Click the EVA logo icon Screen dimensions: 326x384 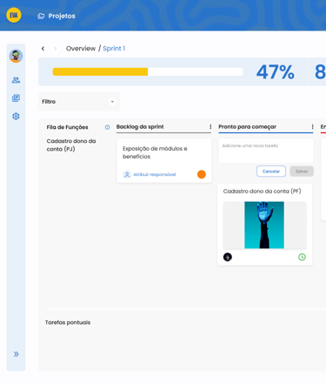pyautogui.click(x=14, y=15)
